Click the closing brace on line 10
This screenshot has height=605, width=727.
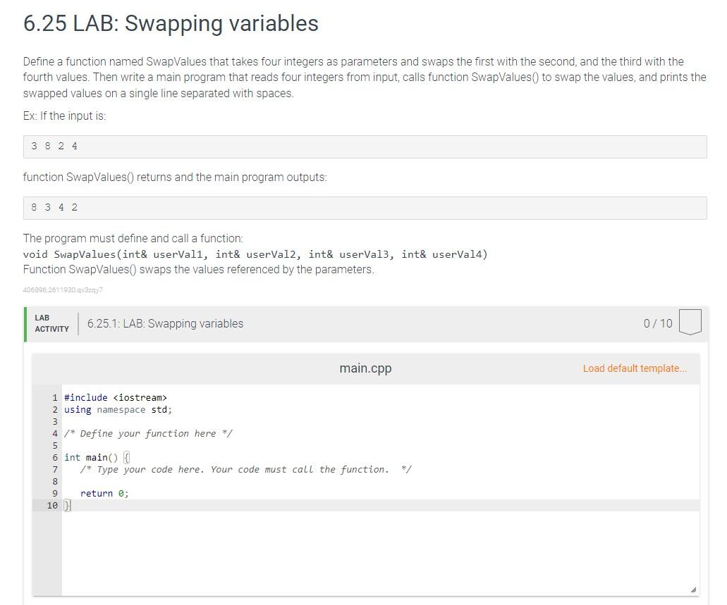(x=67, y=506)
